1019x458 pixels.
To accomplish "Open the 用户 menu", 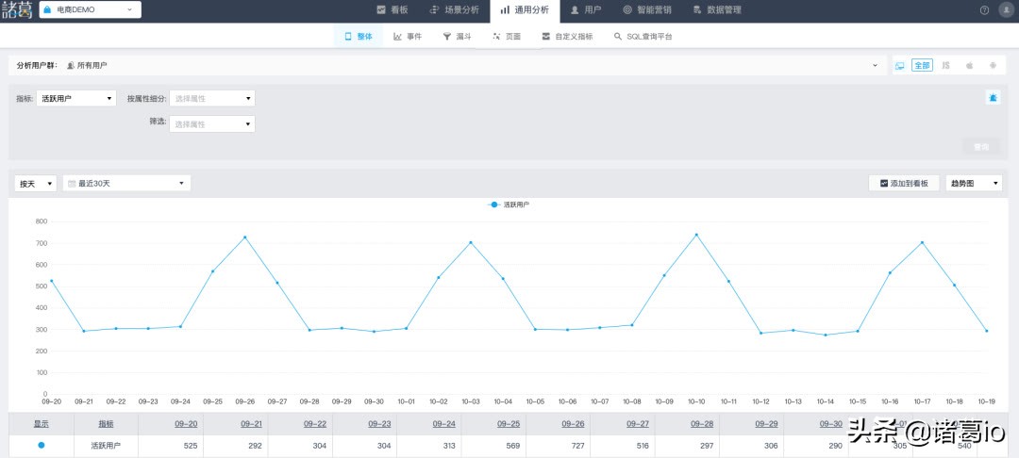I will pyautogui.click(x=586, y=9).
